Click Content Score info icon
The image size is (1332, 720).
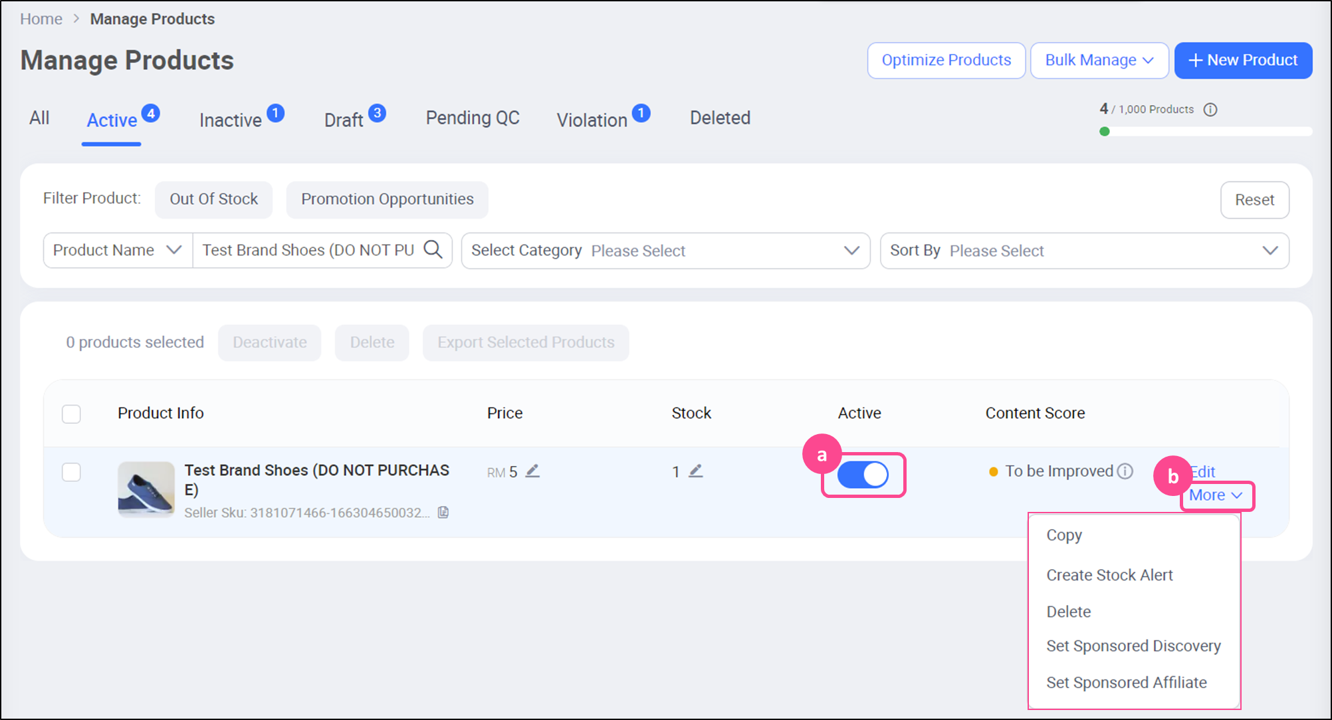click(x=1125, y=471)
